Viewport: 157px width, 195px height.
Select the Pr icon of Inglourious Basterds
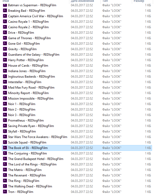point(5,77)
